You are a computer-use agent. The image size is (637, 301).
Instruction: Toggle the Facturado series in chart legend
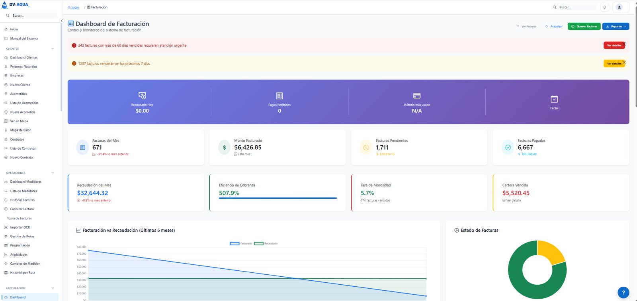click(x=241, y=244)
